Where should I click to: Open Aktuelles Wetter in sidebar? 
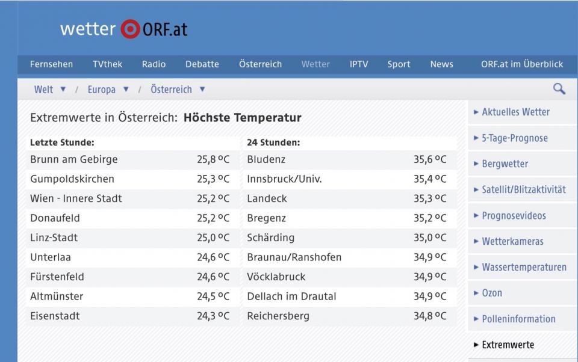515,112
